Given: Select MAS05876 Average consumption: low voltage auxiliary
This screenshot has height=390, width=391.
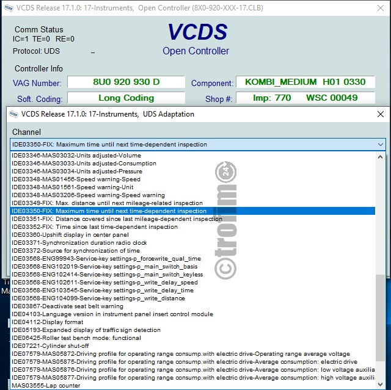Looking at the screenshot, I should [x=193, y=370].
